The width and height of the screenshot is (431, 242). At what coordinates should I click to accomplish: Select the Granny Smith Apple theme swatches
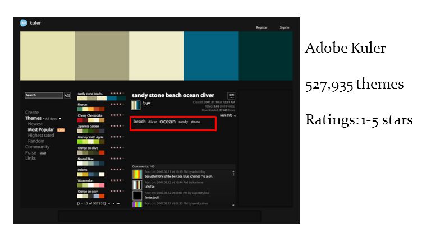[91, 142]
